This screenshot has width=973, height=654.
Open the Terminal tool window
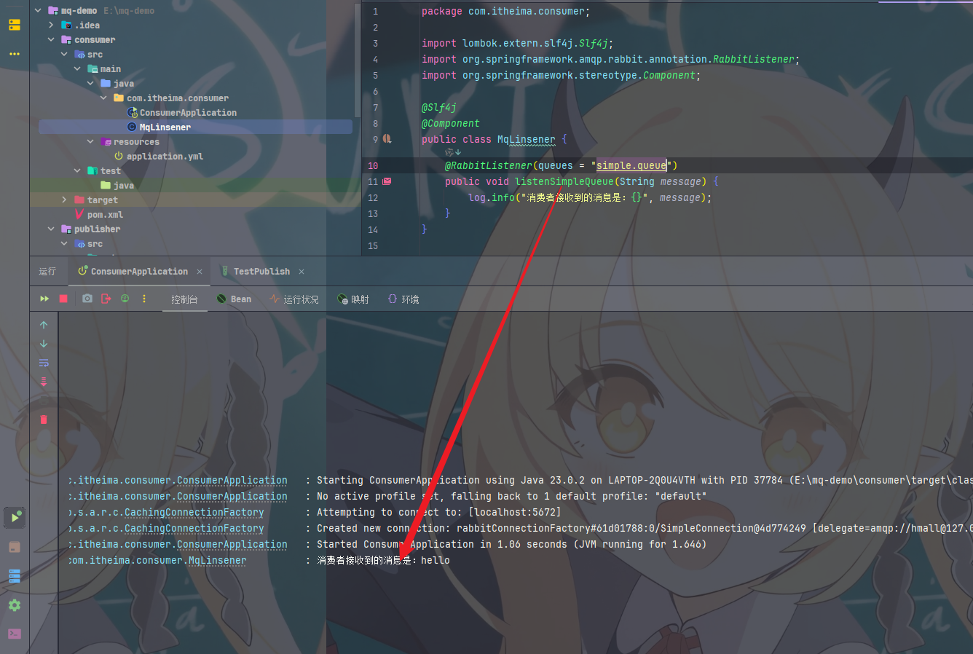click(x=15, y=634)
